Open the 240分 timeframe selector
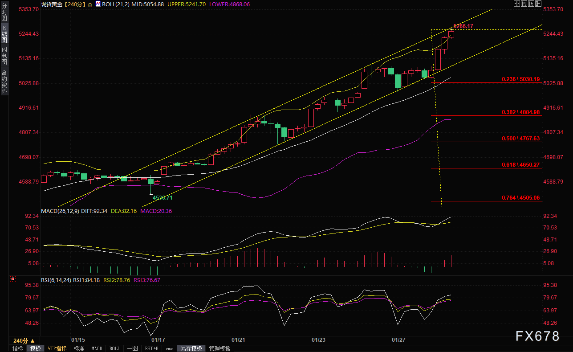The height and width of the screenshot is (352, 573). (x=24, y=340)
